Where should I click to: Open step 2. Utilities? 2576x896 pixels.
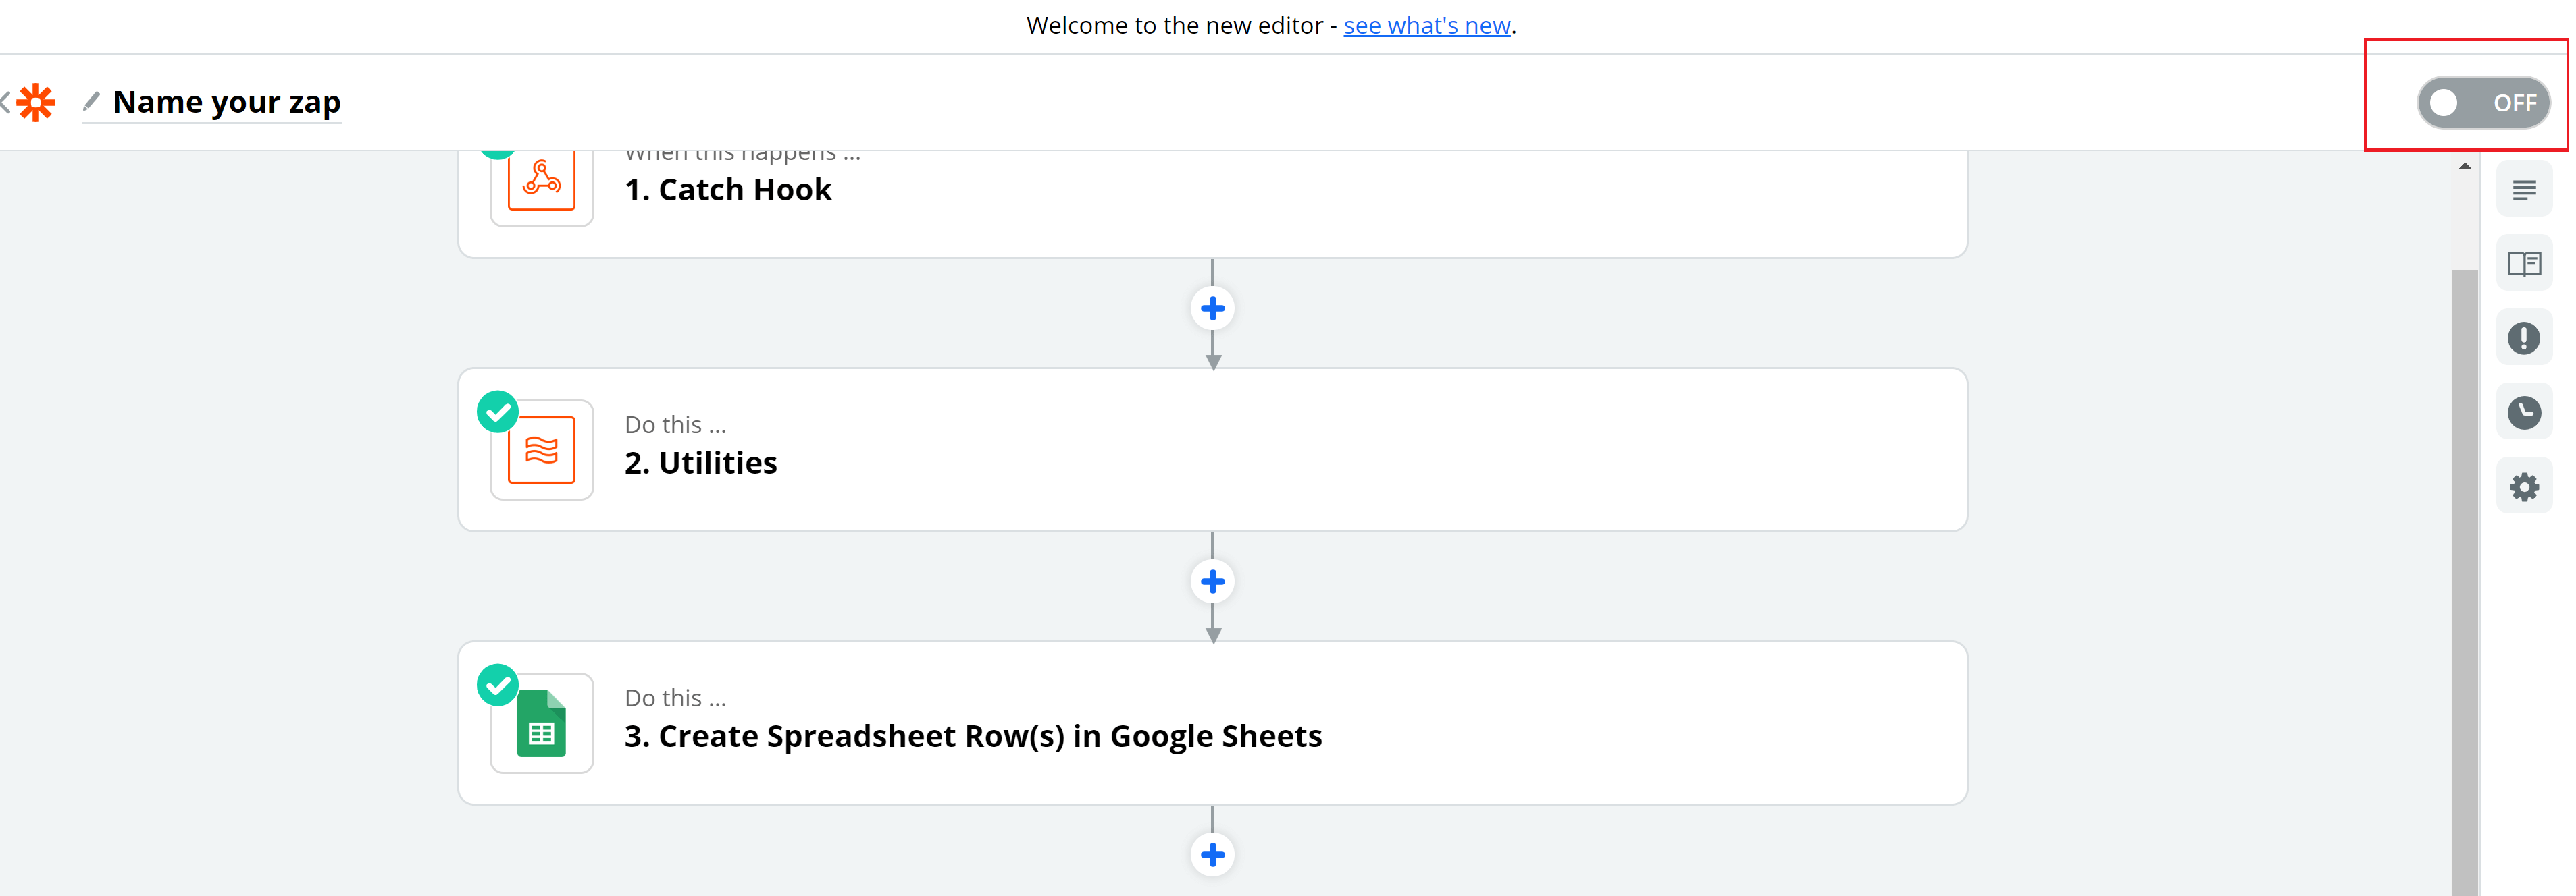tap(1212, 449)
